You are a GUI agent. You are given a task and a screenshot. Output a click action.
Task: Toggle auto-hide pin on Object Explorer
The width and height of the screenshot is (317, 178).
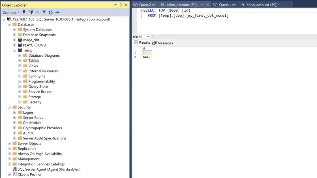coord(121,5)
